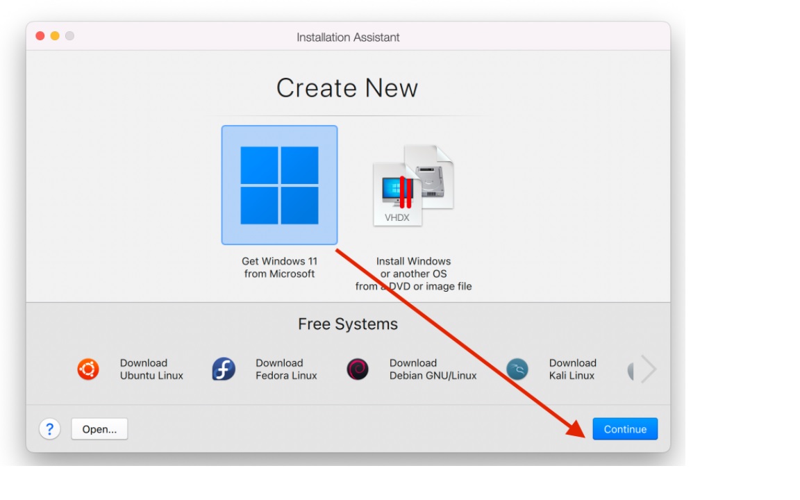Select the 'Download Ubuntu Linux' label
The image size is (800, 500).
click(151, 369)
